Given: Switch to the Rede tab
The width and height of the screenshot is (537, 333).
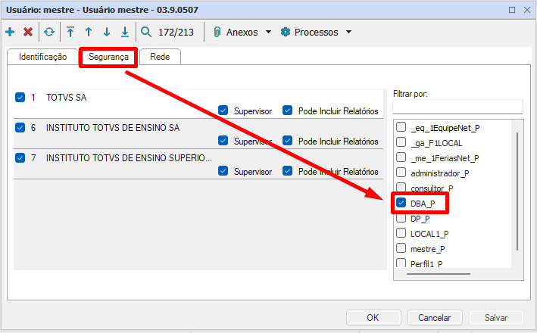Looking at the screenshot, I should click(160, 57).
